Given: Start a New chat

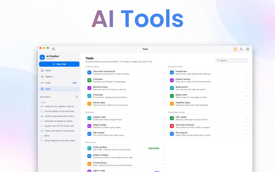Looking at the screenshot, I should (x=59, y=64).
